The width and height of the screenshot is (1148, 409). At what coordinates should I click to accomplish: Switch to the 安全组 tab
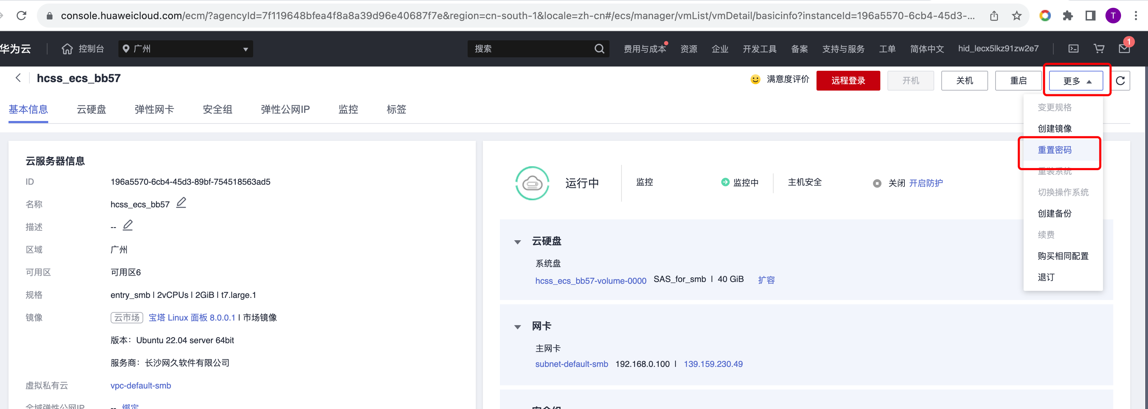pyautogui.click(x=217, y=109)
